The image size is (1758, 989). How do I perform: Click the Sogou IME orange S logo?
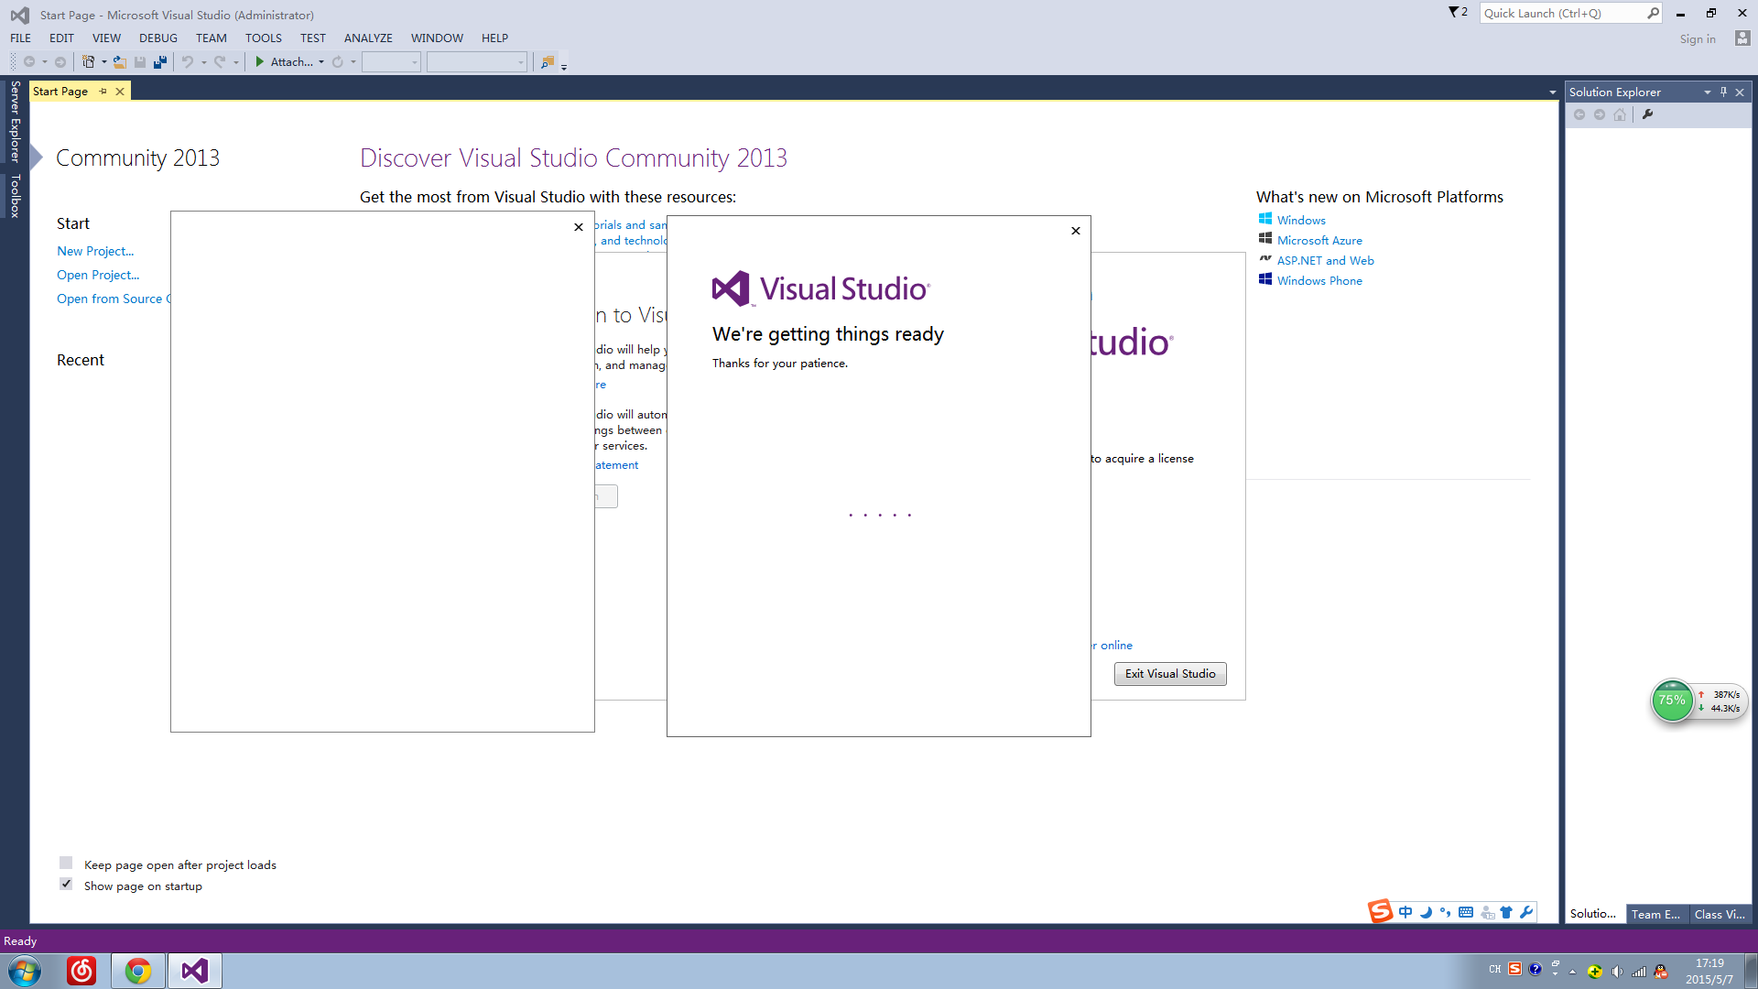pos(1380,911)
